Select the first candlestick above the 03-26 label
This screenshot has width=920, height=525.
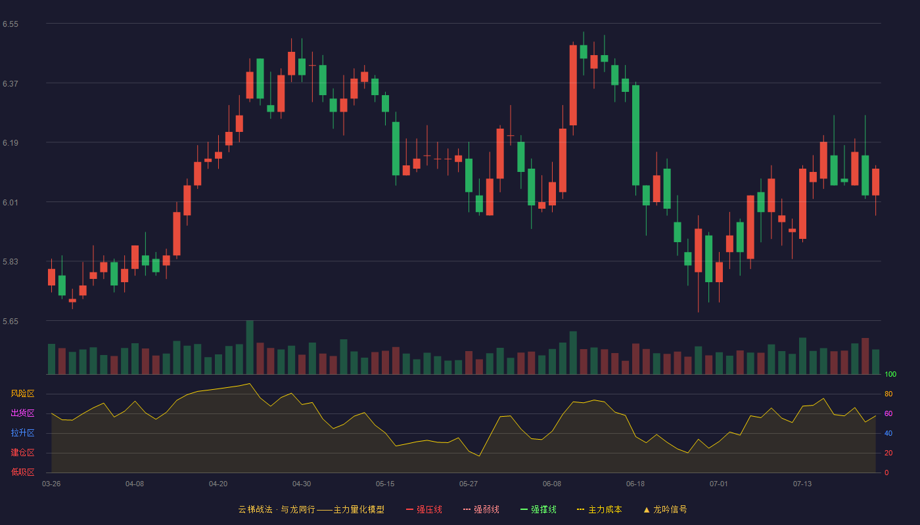pyautogui.click(x=51, y=276)
